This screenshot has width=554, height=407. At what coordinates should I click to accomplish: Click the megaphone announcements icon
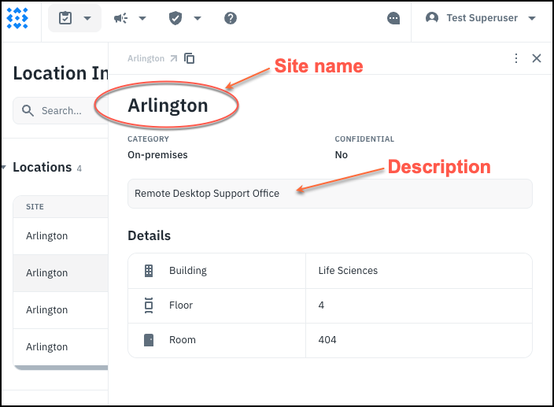point(120,18)
